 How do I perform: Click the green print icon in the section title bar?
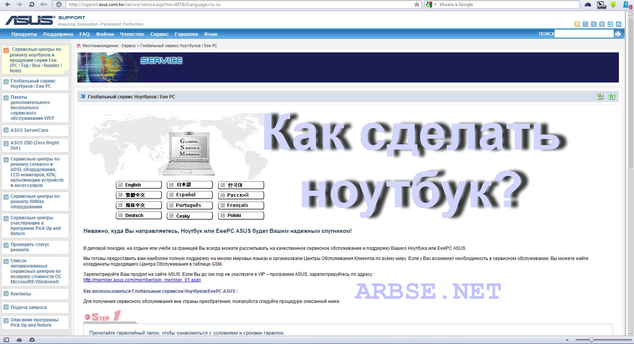(600, 96)
